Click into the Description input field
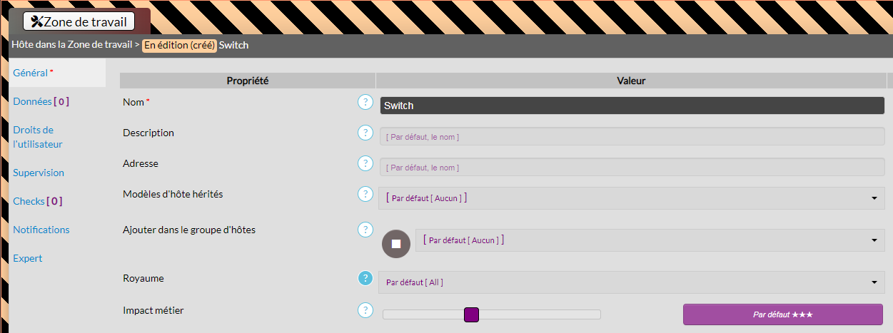 tap(632, 136)
